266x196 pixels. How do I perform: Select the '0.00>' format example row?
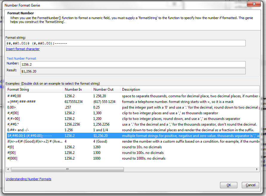(133, 107)
